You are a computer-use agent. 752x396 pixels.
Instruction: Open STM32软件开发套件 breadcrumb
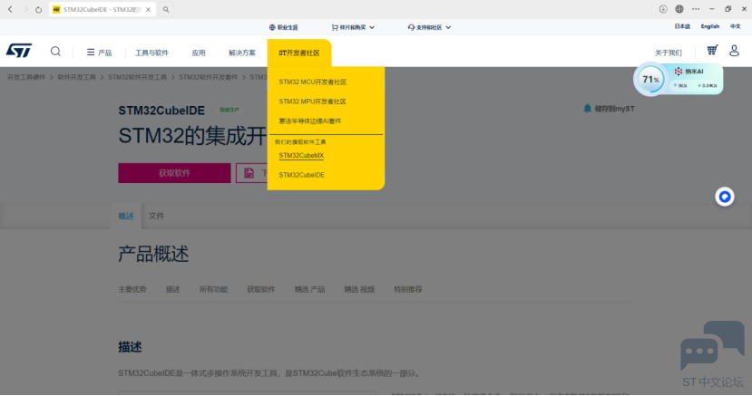click(208, 77)
